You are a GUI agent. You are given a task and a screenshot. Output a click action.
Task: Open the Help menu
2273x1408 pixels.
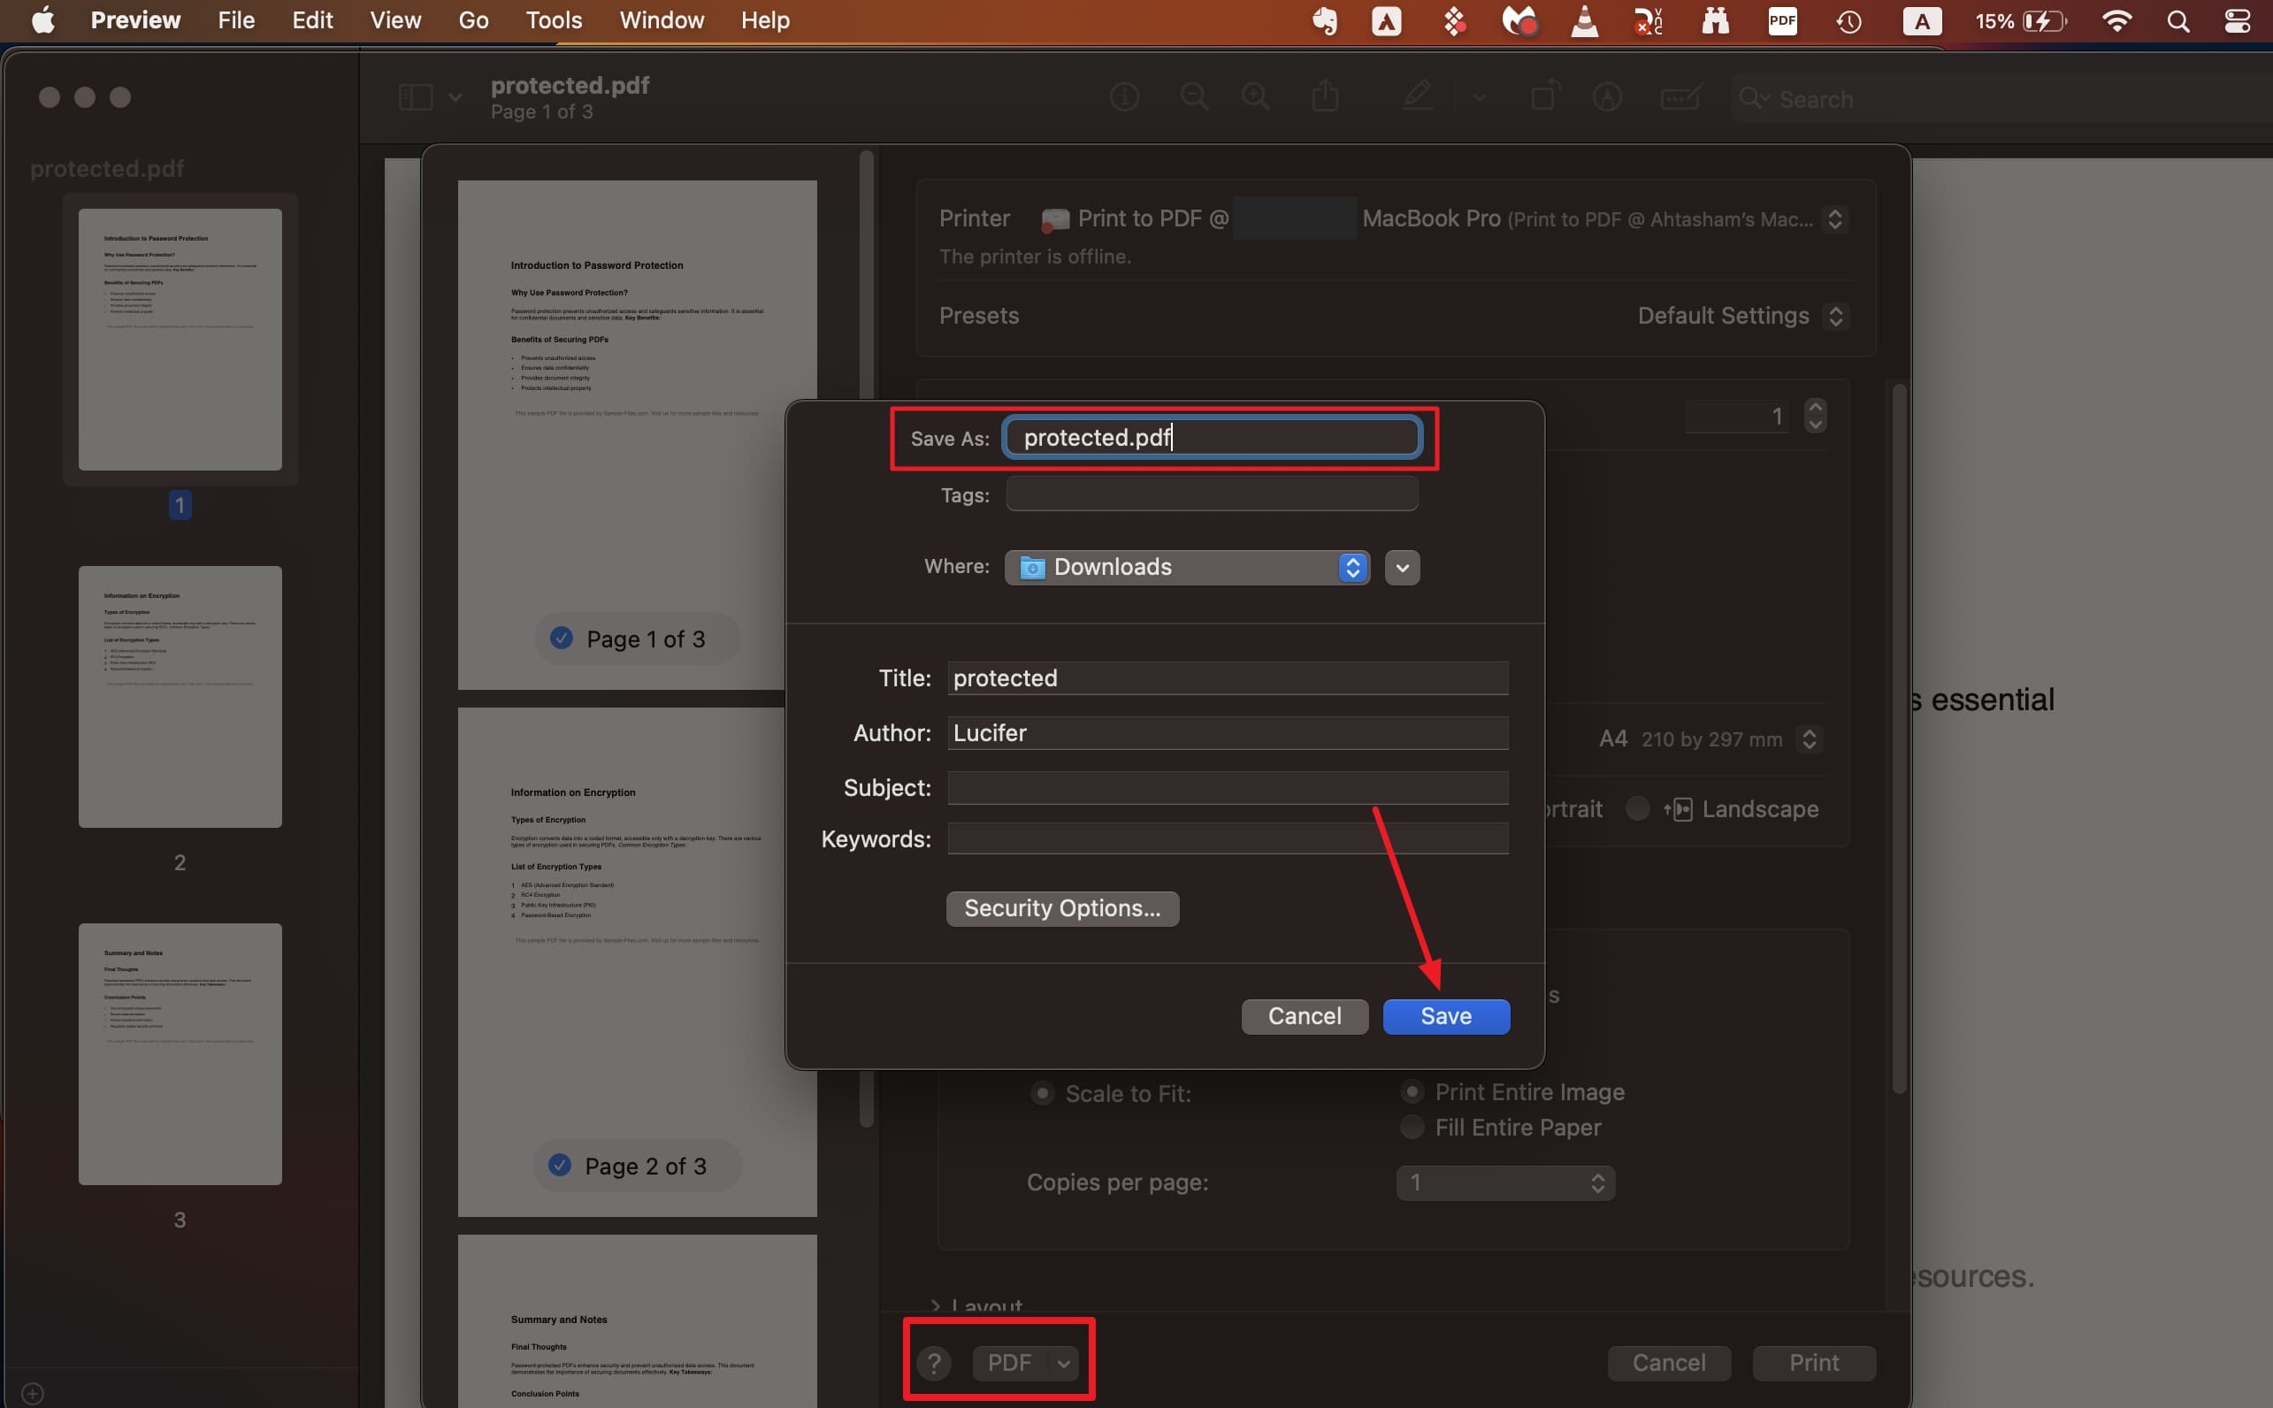[x=765, y=20]
